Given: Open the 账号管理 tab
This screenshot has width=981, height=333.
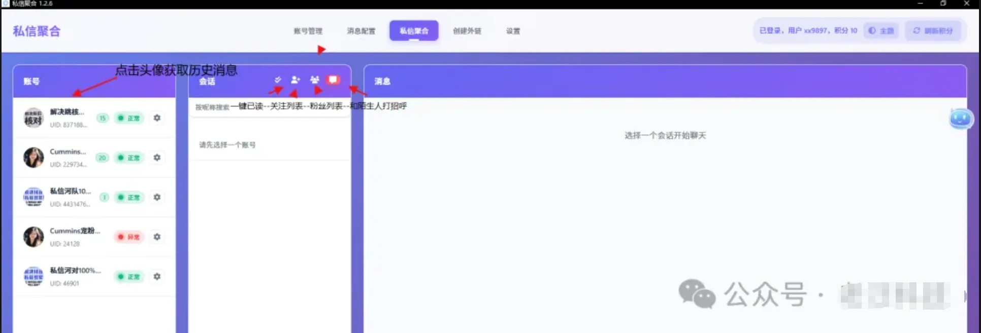Looking at the screenshot, I should coord(308,31).
